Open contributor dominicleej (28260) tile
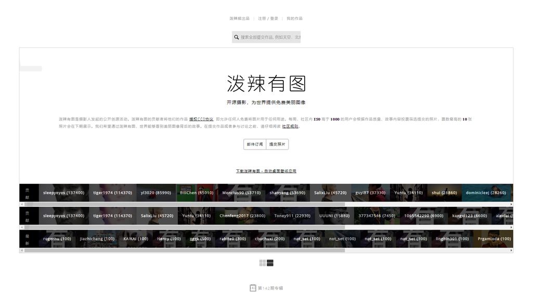533x292 pixels. [486, 193]
